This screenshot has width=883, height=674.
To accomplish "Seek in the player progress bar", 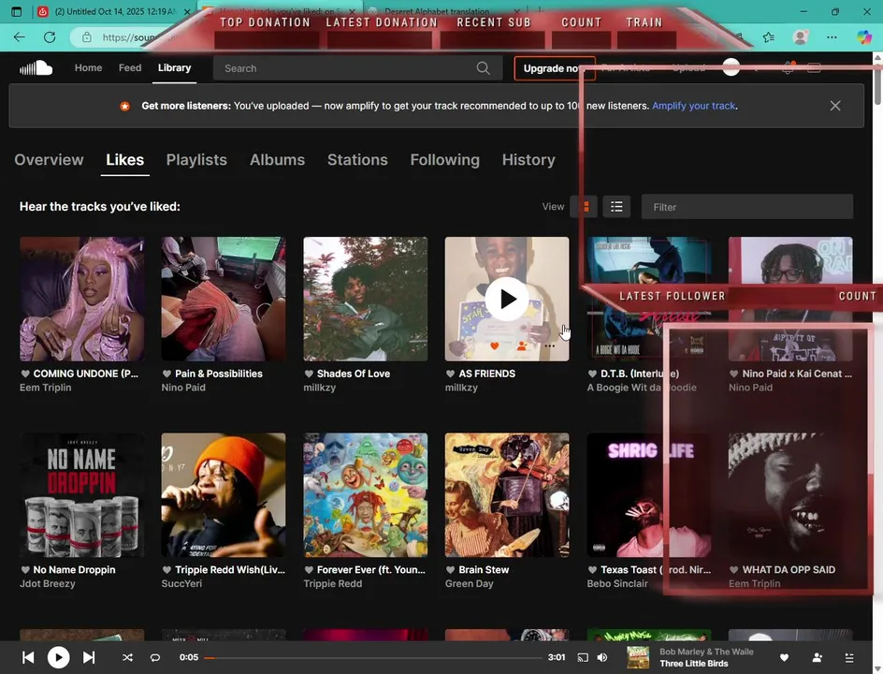I will coord(373,658).
